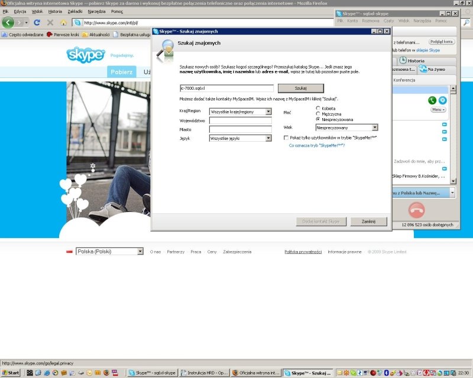
Task: Click the Firefox reload page icon
Action: (x=37, y=22)
